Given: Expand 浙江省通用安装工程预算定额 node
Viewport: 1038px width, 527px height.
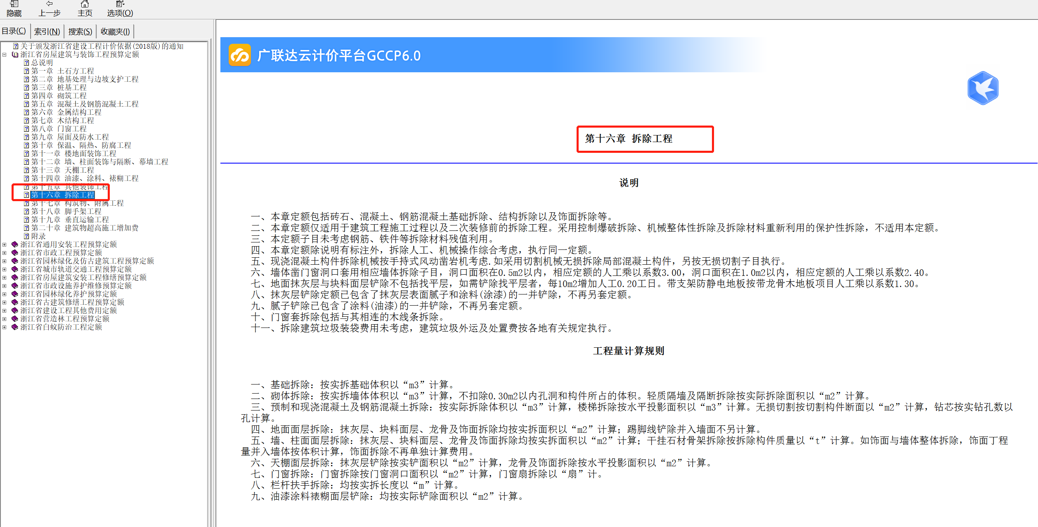Looking at the screenshot, I should pos(4,245).
